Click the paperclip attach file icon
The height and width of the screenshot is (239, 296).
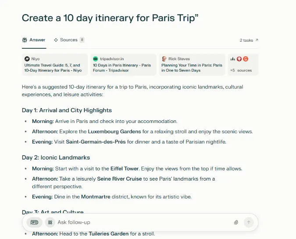(236, 222)
